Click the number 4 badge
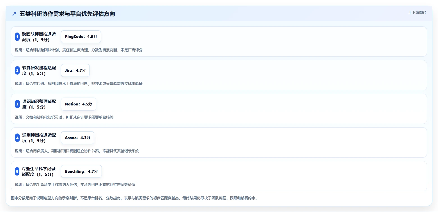 pos(17,138)
